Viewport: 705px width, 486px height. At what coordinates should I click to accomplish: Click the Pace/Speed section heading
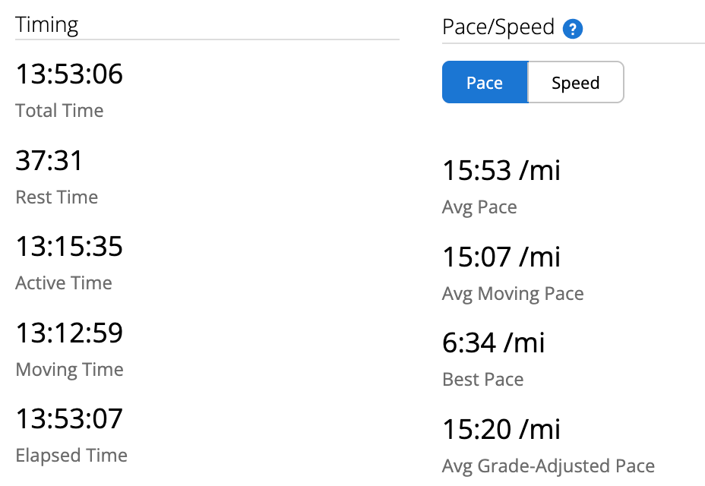[498, 28]
